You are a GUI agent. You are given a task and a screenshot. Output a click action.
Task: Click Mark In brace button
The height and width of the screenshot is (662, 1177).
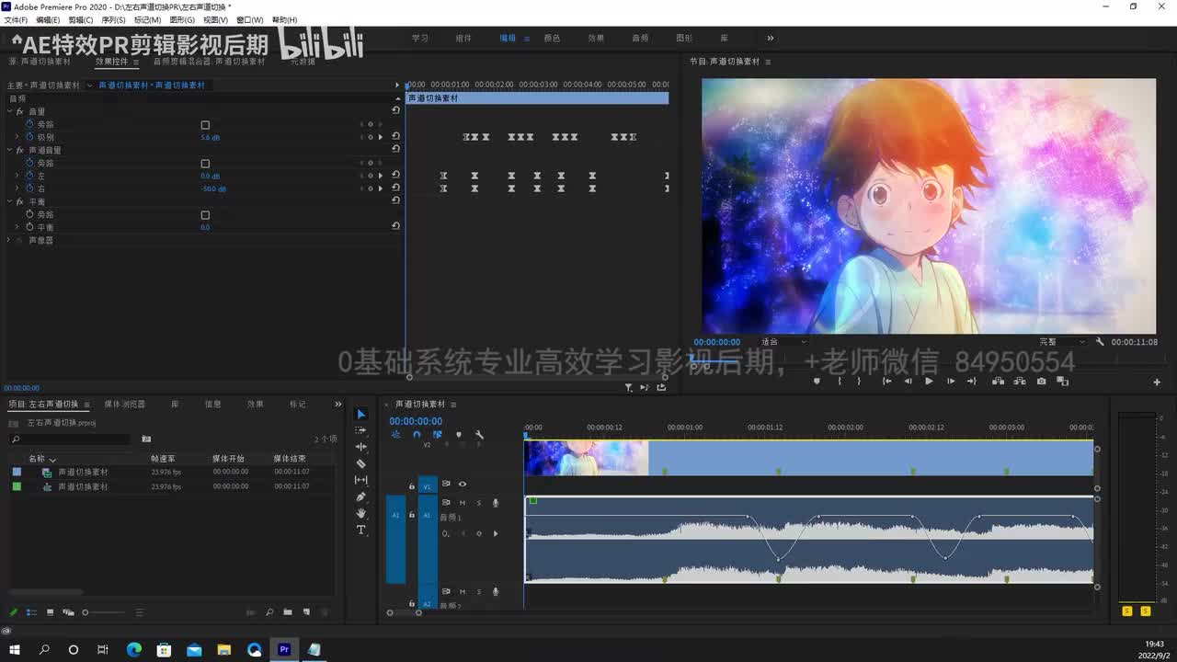839,381
